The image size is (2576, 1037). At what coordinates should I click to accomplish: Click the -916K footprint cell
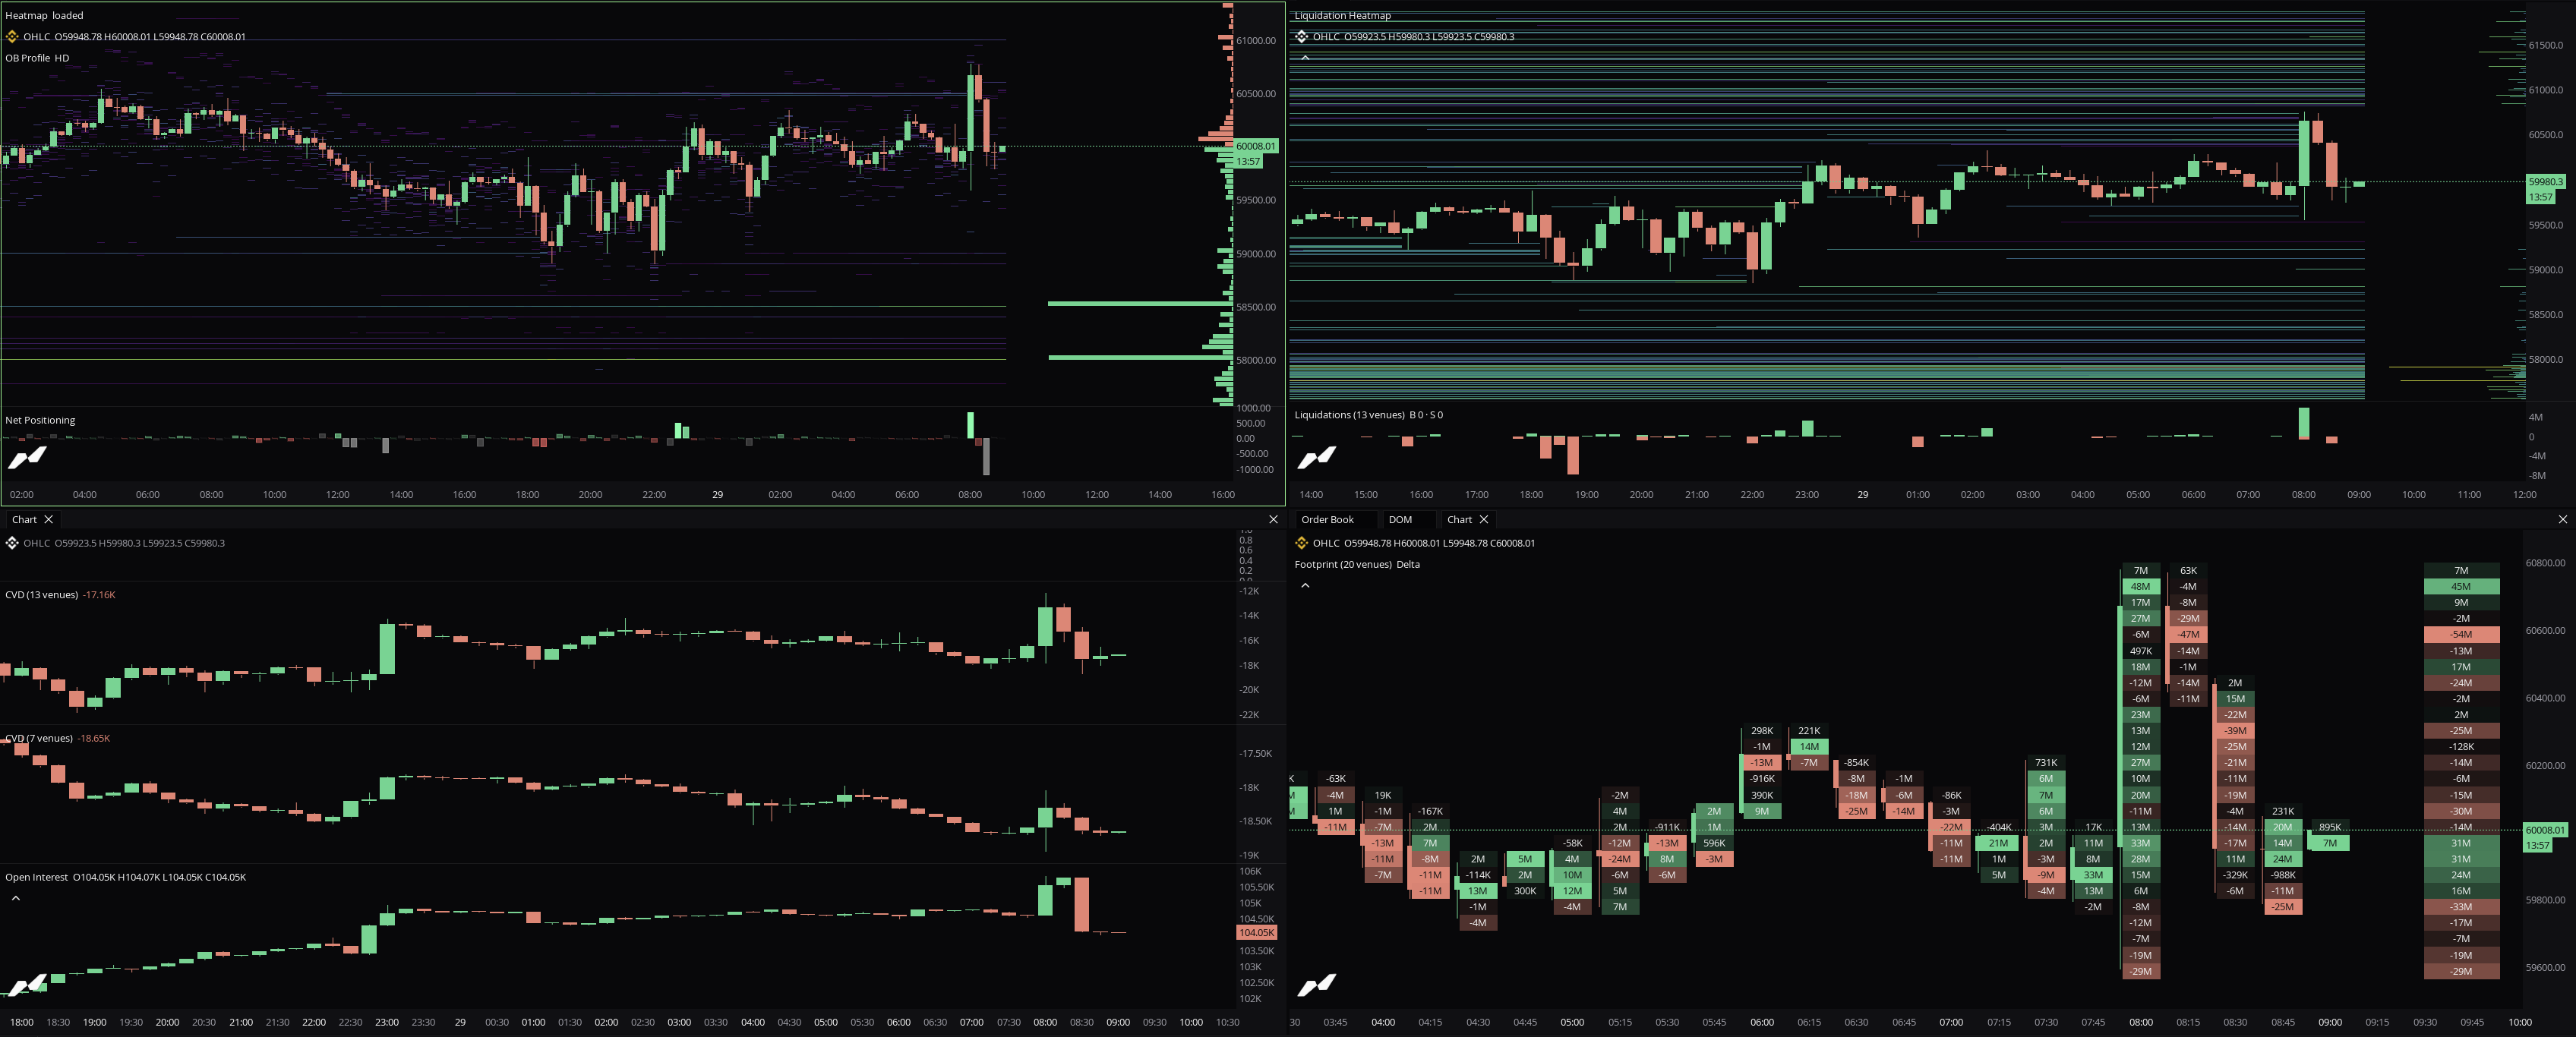(1762, 779)
